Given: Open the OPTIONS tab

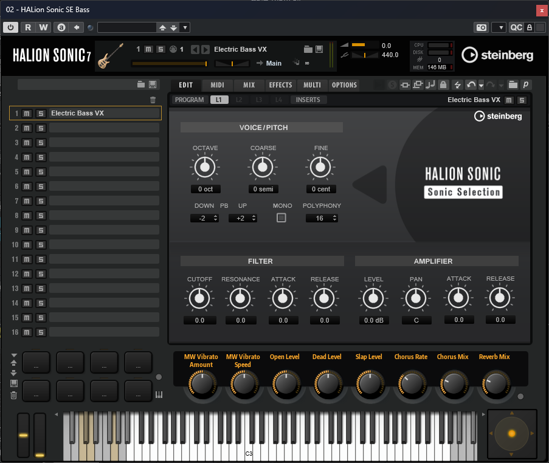Looking at the screenshot, I should pyautogui.click(x=344, y=85).
